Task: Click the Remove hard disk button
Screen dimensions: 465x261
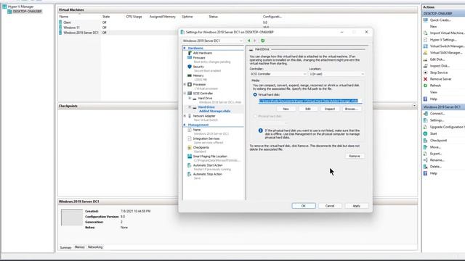Action: [x=355, y=156]
